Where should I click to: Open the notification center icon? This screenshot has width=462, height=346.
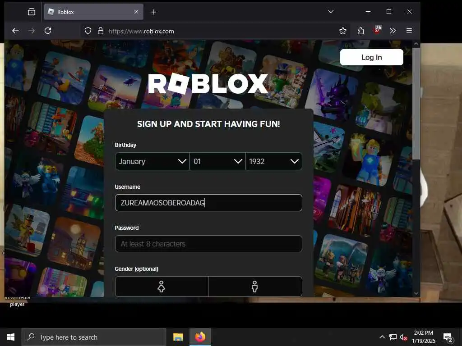click(448, 337)
